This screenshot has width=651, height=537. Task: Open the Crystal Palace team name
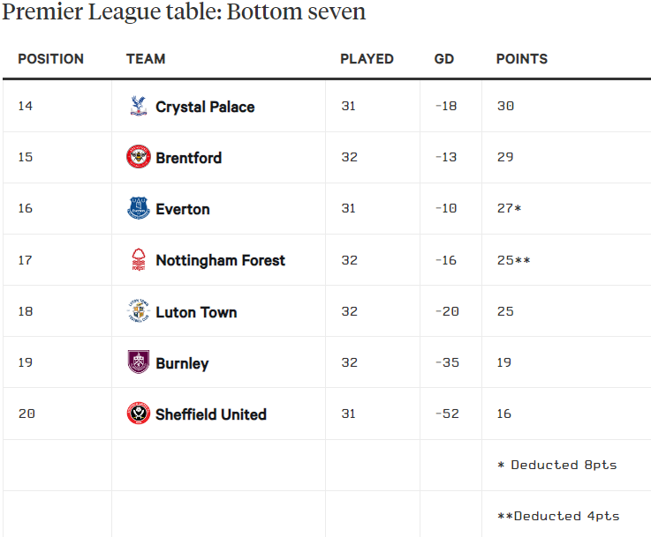205,107
